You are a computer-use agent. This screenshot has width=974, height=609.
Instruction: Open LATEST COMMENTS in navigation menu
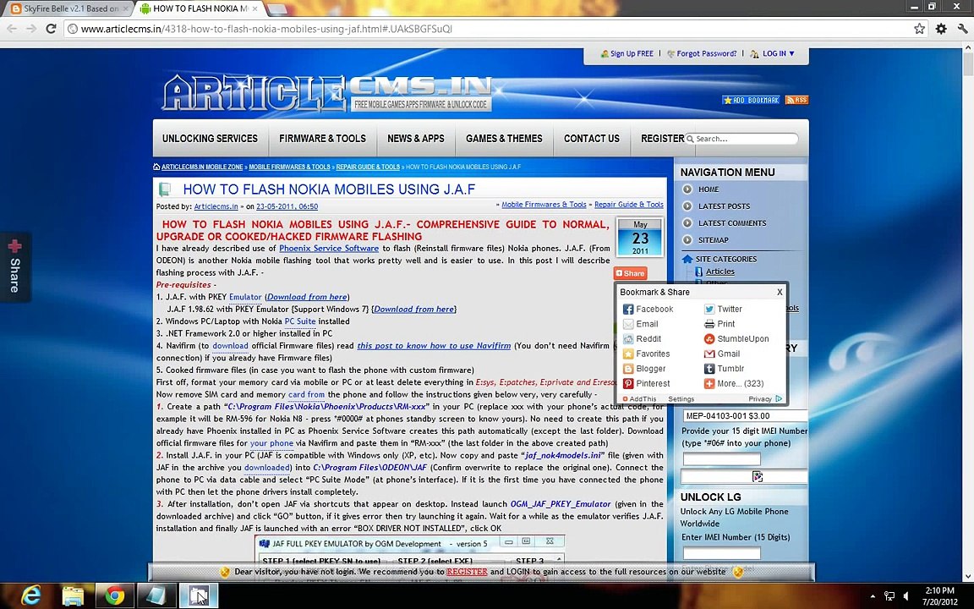(x=731, y=223)
